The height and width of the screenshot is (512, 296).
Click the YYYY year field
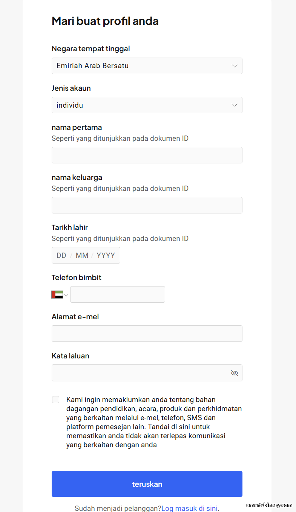pos(106,255)
